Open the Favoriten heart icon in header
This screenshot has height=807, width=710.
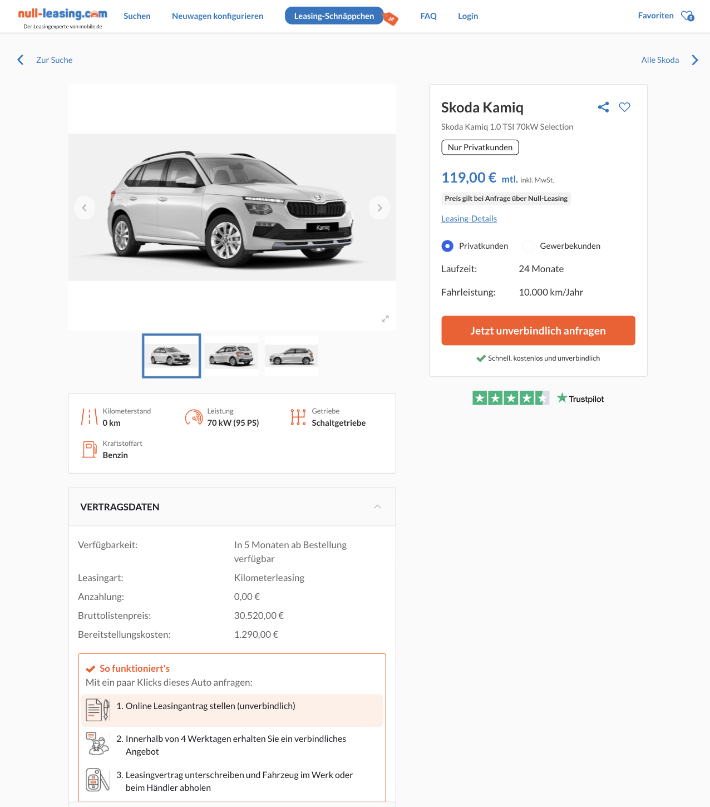click(688, 16)
